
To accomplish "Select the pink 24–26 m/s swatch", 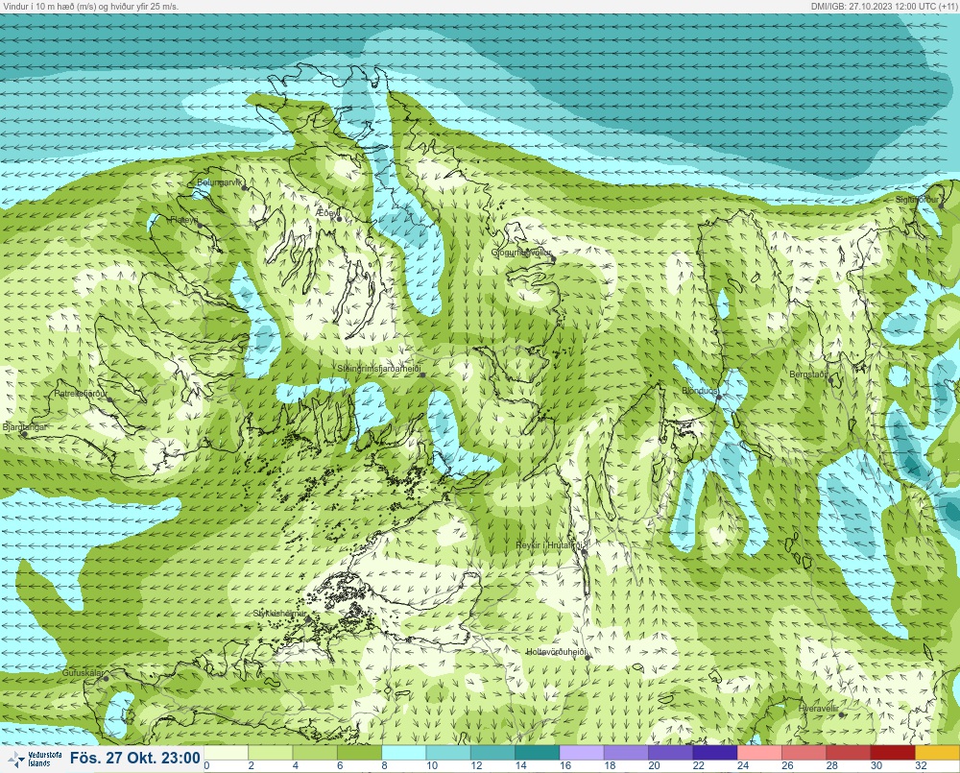I will click(x=759, y=753).
